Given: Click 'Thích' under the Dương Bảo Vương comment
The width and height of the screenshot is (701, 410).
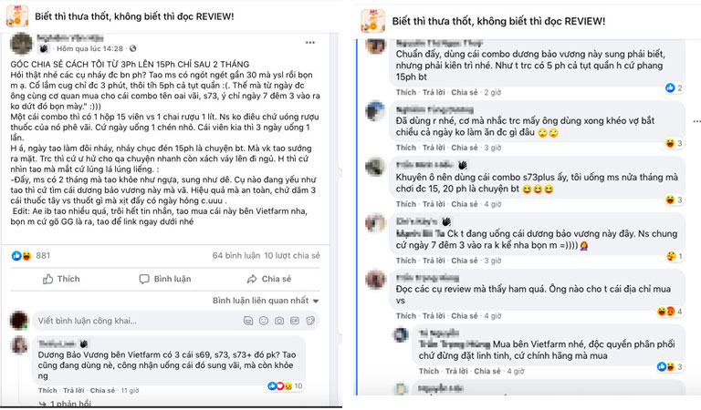Looking at the screenshot, I should click(x=47, y=390).
